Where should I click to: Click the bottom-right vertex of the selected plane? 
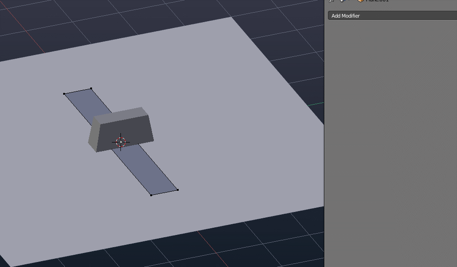(x=177, y=190)
